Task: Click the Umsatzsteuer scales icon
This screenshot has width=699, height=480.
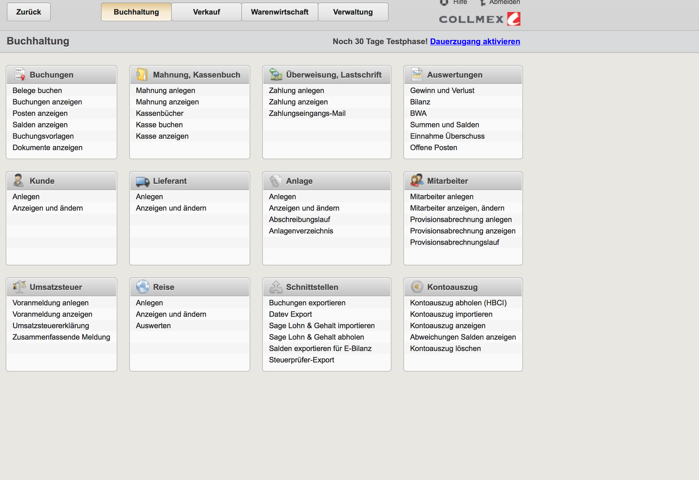Action: click(19, 287)
